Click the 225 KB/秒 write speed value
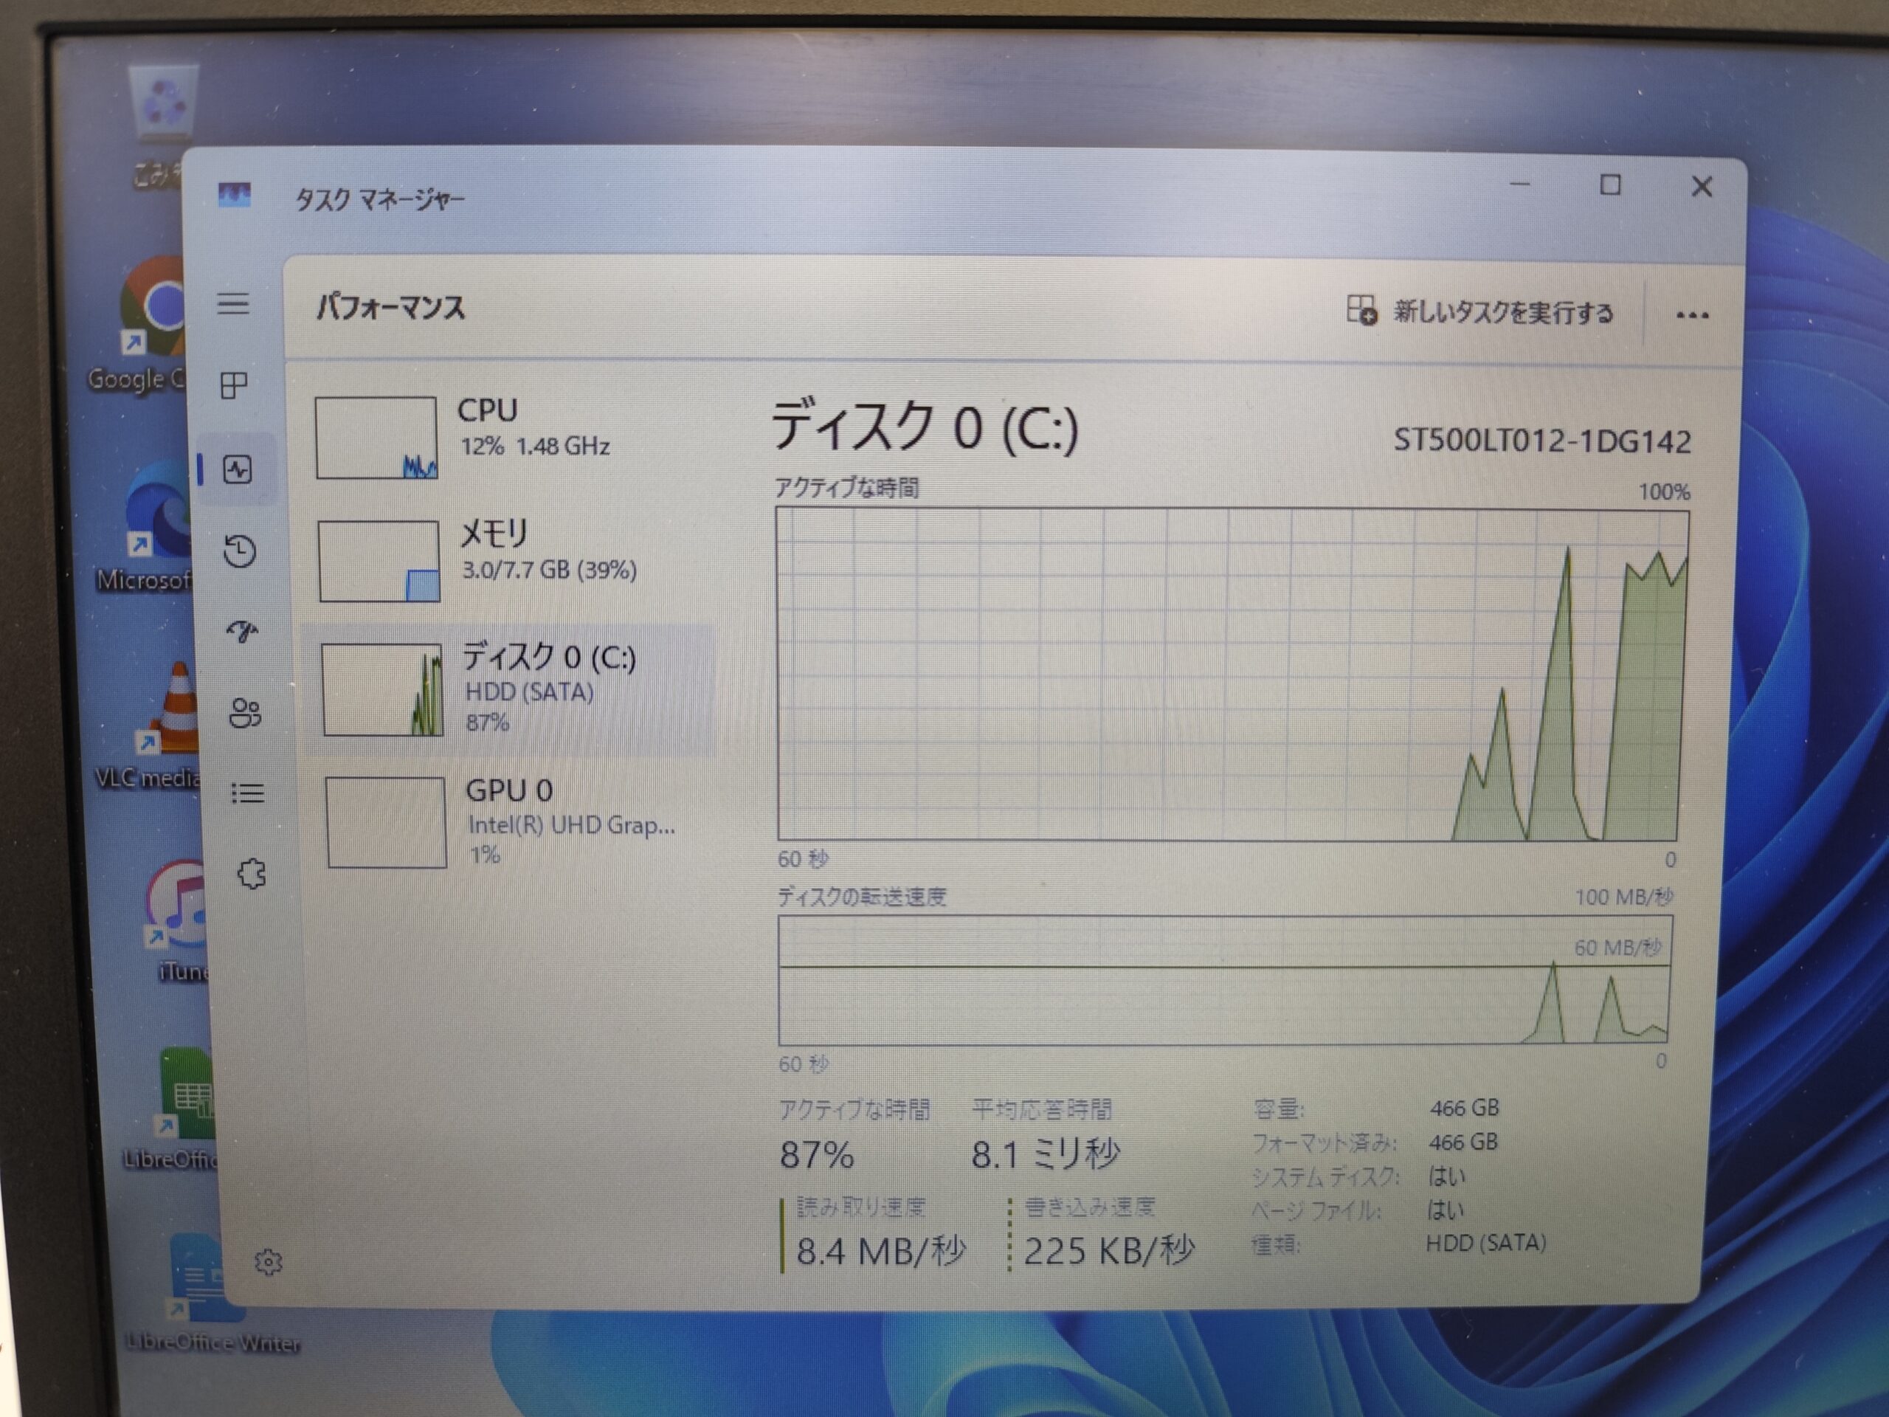This screenshot has width=1889, height=1417. (1108, 1250)
